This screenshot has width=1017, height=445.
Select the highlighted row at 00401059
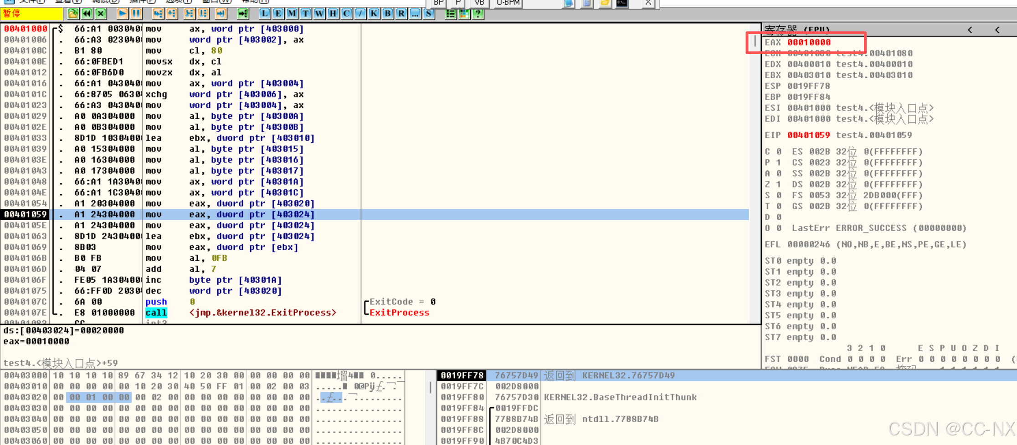(x=376, y=214)
